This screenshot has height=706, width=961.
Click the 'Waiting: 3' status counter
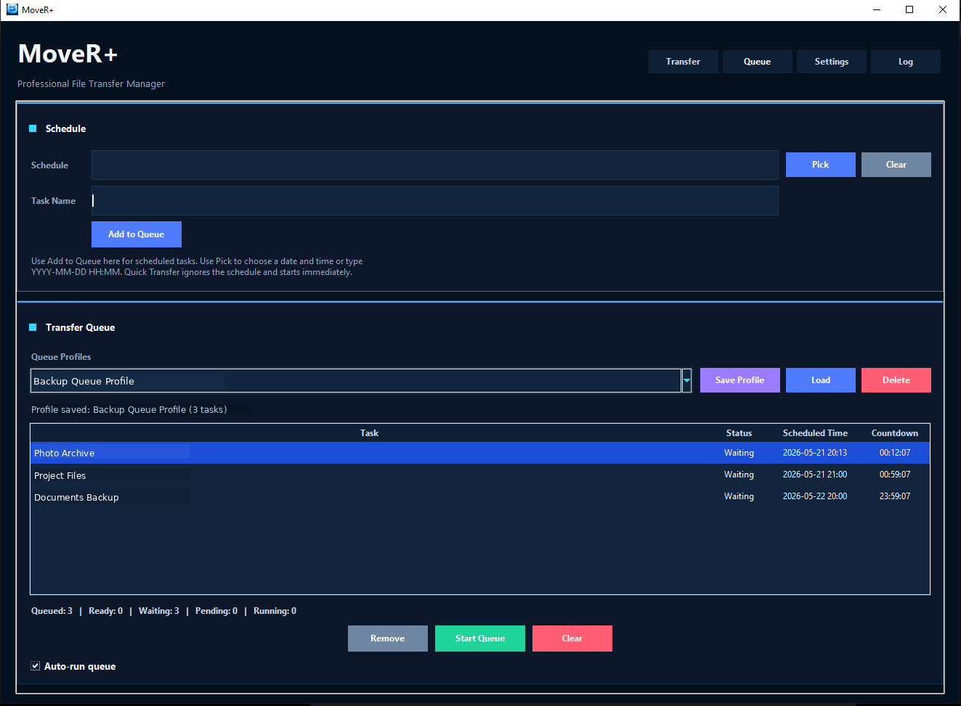158,611
